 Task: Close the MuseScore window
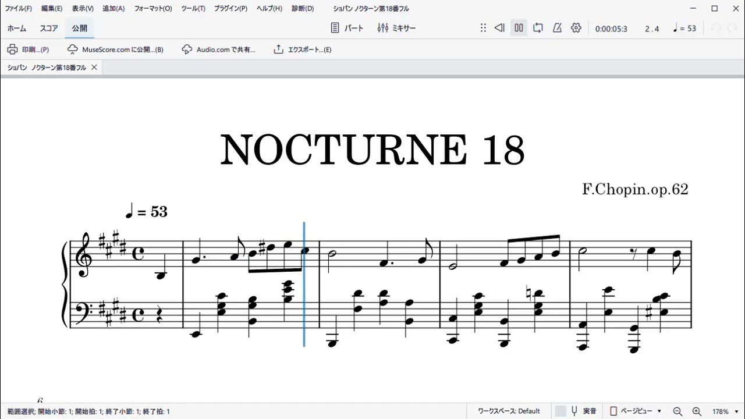click(x=735, y=9)
